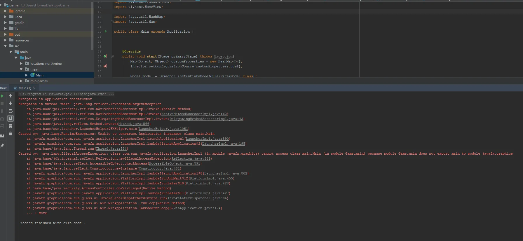Collapse the src folder
523x241 pixels.
(x=5, y=46)
